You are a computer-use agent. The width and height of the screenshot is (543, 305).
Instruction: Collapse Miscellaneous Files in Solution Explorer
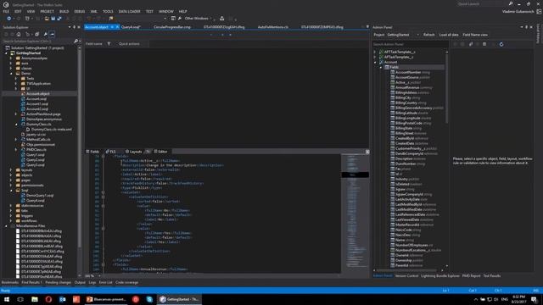tap(6, 226)
